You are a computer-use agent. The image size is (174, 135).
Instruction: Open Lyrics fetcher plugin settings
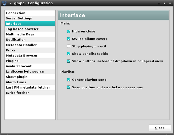coord(30,93)
